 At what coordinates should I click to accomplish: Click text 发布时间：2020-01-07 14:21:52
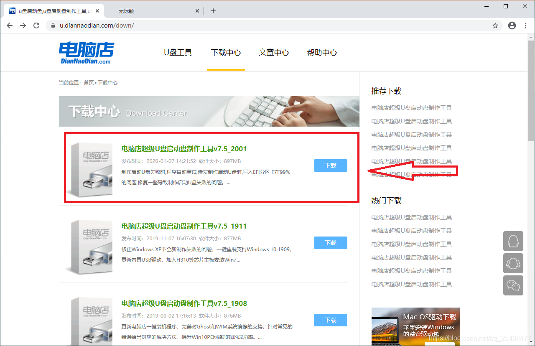click(x=159, y=161)
